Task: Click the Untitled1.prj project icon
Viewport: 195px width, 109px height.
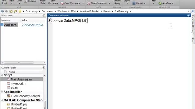Action: 9,104
